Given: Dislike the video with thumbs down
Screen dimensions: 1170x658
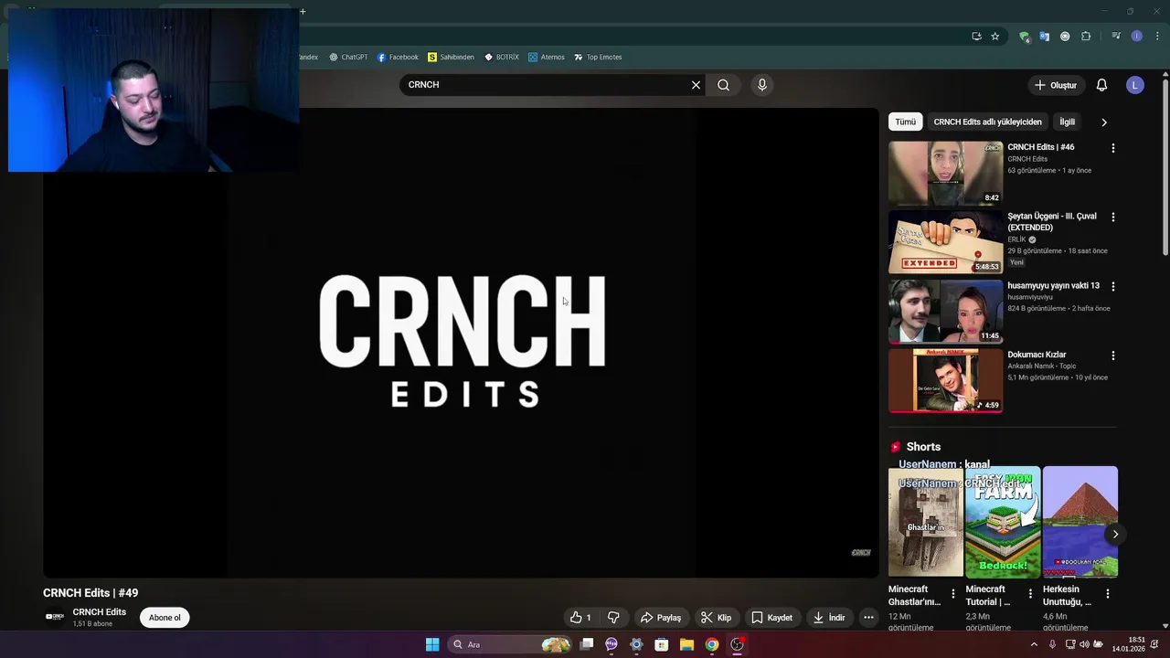Looking at the screenshot, I should (614, 618).
